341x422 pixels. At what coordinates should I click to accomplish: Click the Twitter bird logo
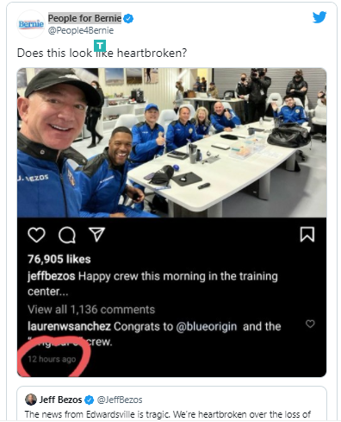319,17
